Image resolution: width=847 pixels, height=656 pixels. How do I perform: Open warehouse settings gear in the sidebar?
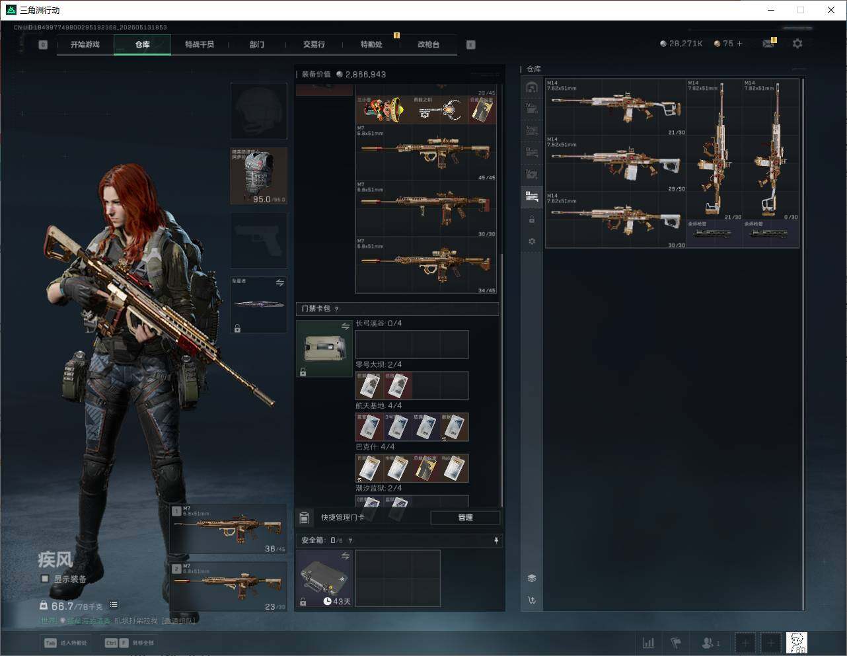pos(532,241)
